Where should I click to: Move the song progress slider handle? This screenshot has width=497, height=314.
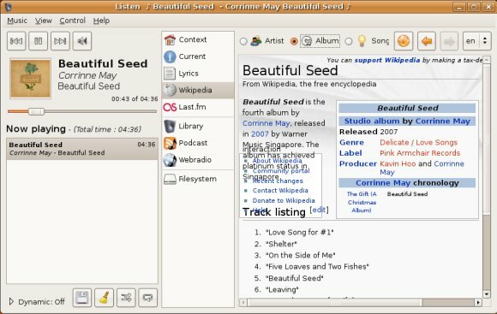pos(36,111)
